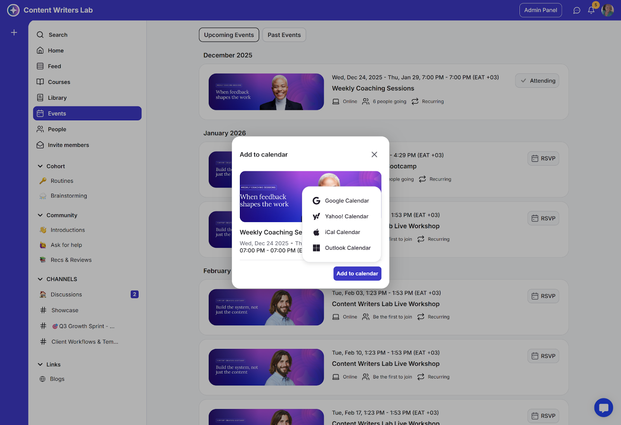Image resolution: width=621 pixels, height=425 pixels.
Task: Choose Google Calendar option
Action: (x=342, y=201)
